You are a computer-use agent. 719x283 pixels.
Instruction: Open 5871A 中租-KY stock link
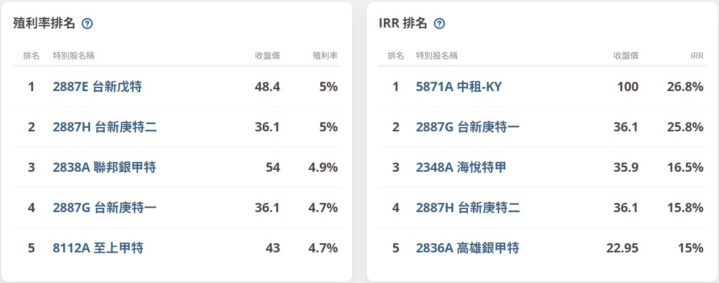[x=459, y=87]
